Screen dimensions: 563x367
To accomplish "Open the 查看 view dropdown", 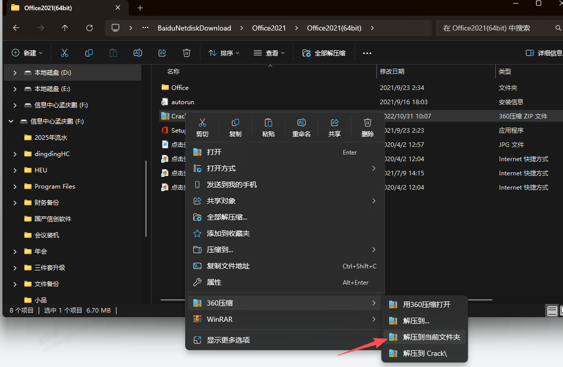I will pos(270,53).
